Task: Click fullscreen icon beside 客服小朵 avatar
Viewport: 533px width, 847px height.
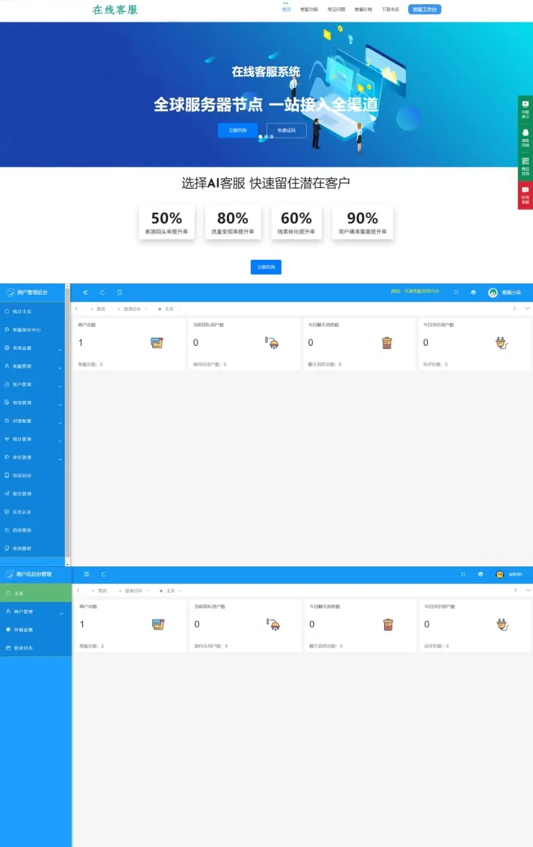Action: (456, 293)
